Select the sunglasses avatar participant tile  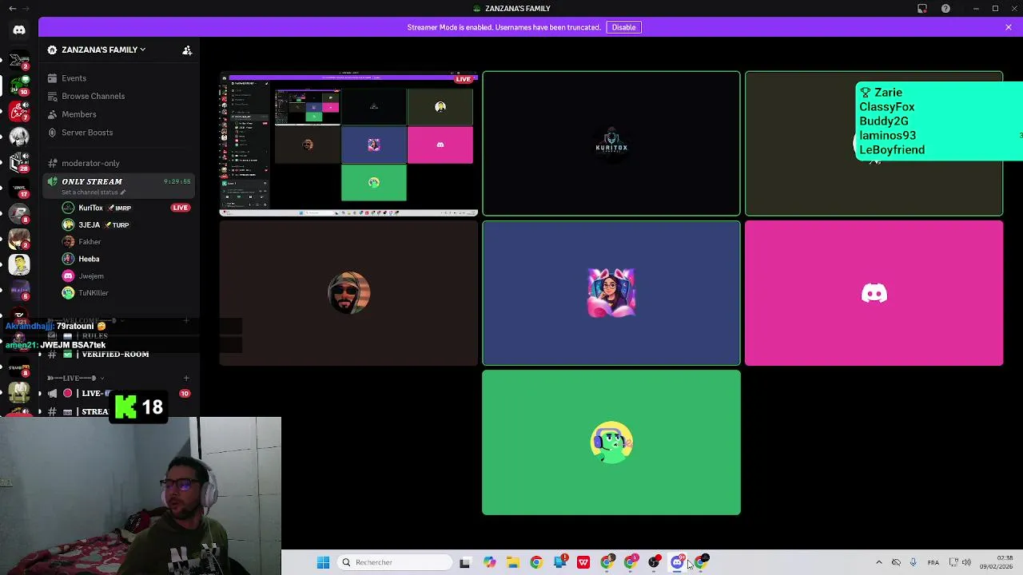click(x=348, y=293)
